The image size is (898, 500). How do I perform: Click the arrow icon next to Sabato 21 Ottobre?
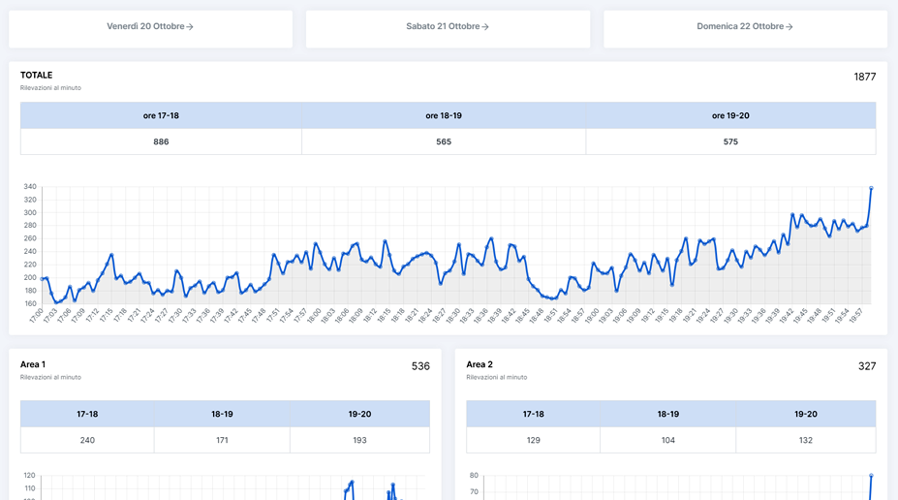pyautogui.click(x=485, y=27)
